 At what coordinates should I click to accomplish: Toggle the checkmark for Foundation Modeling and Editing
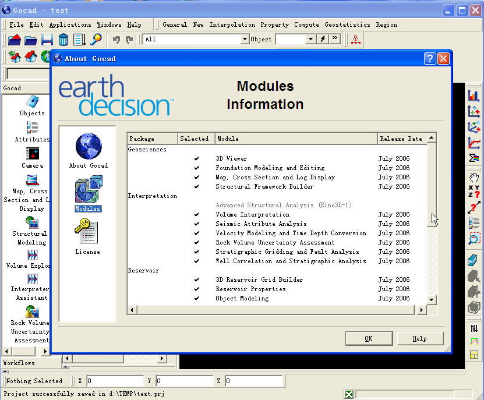(196, 168)
